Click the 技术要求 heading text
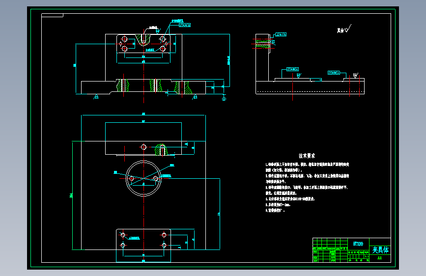 (x=307, y=156)
